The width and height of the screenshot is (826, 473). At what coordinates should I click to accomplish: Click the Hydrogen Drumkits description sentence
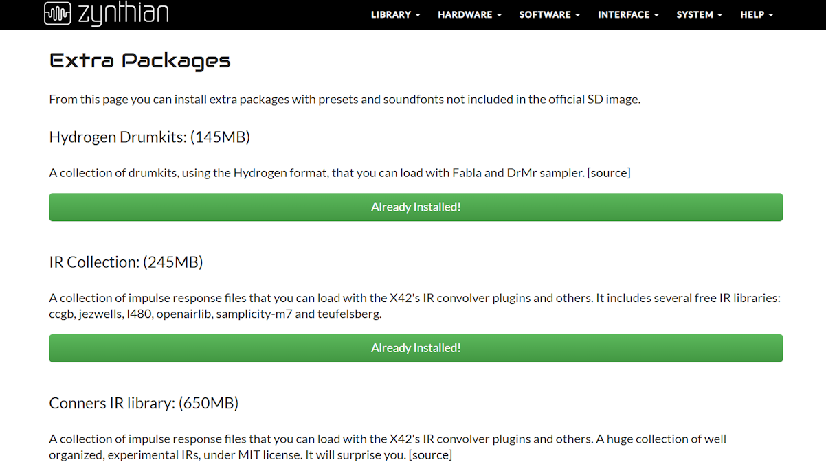[x=317, y=173]
